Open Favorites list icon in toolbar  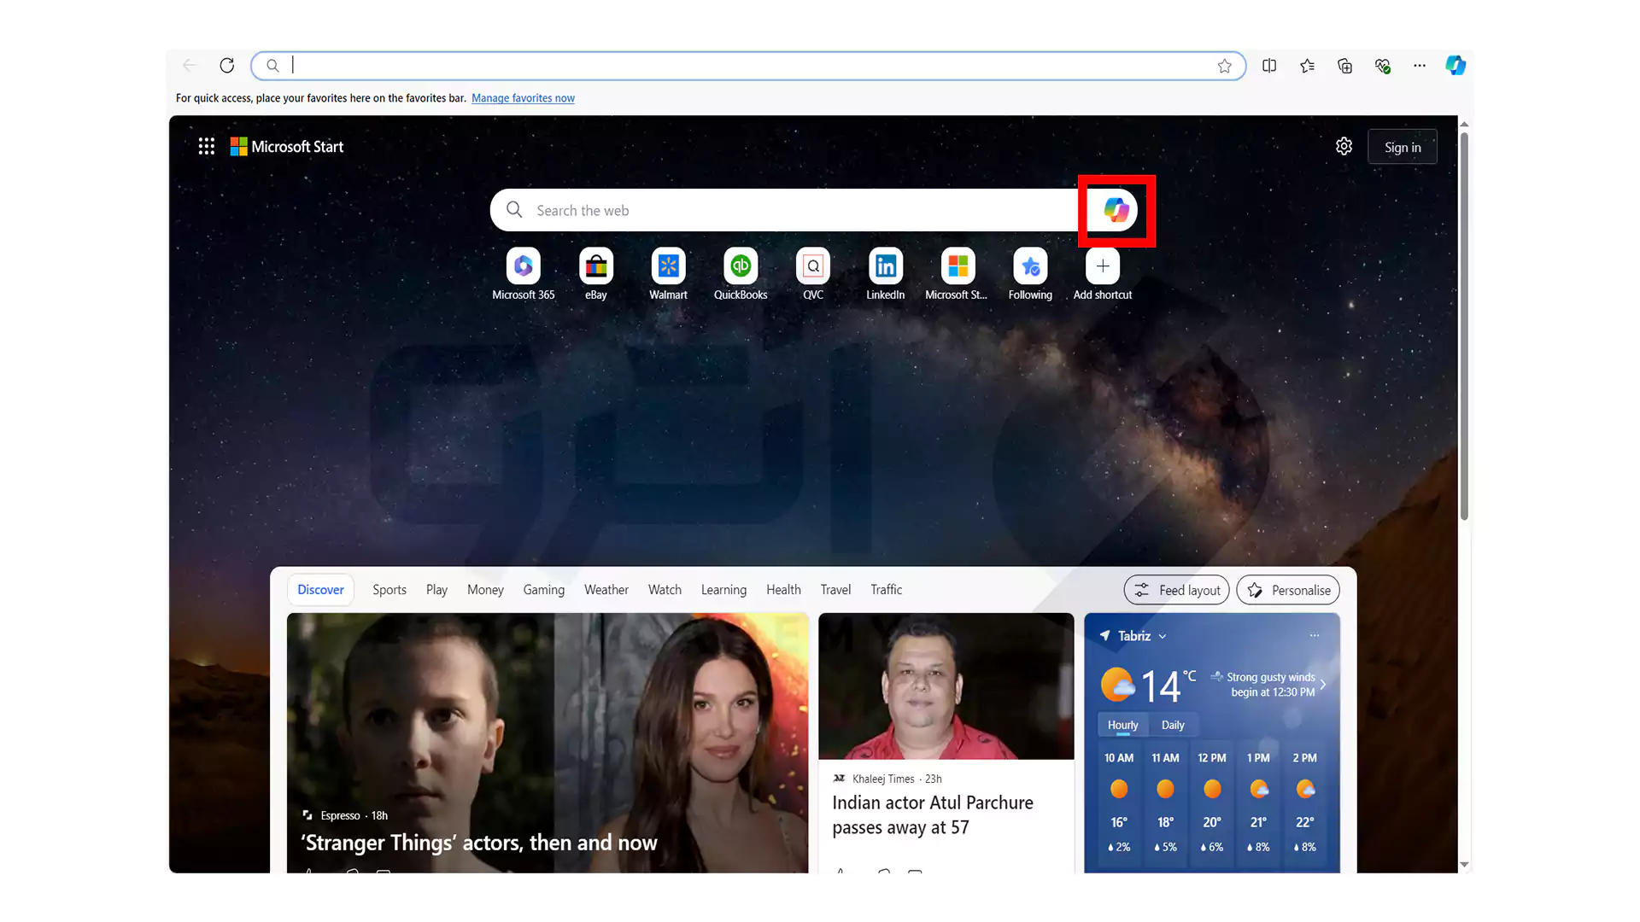1307,66
